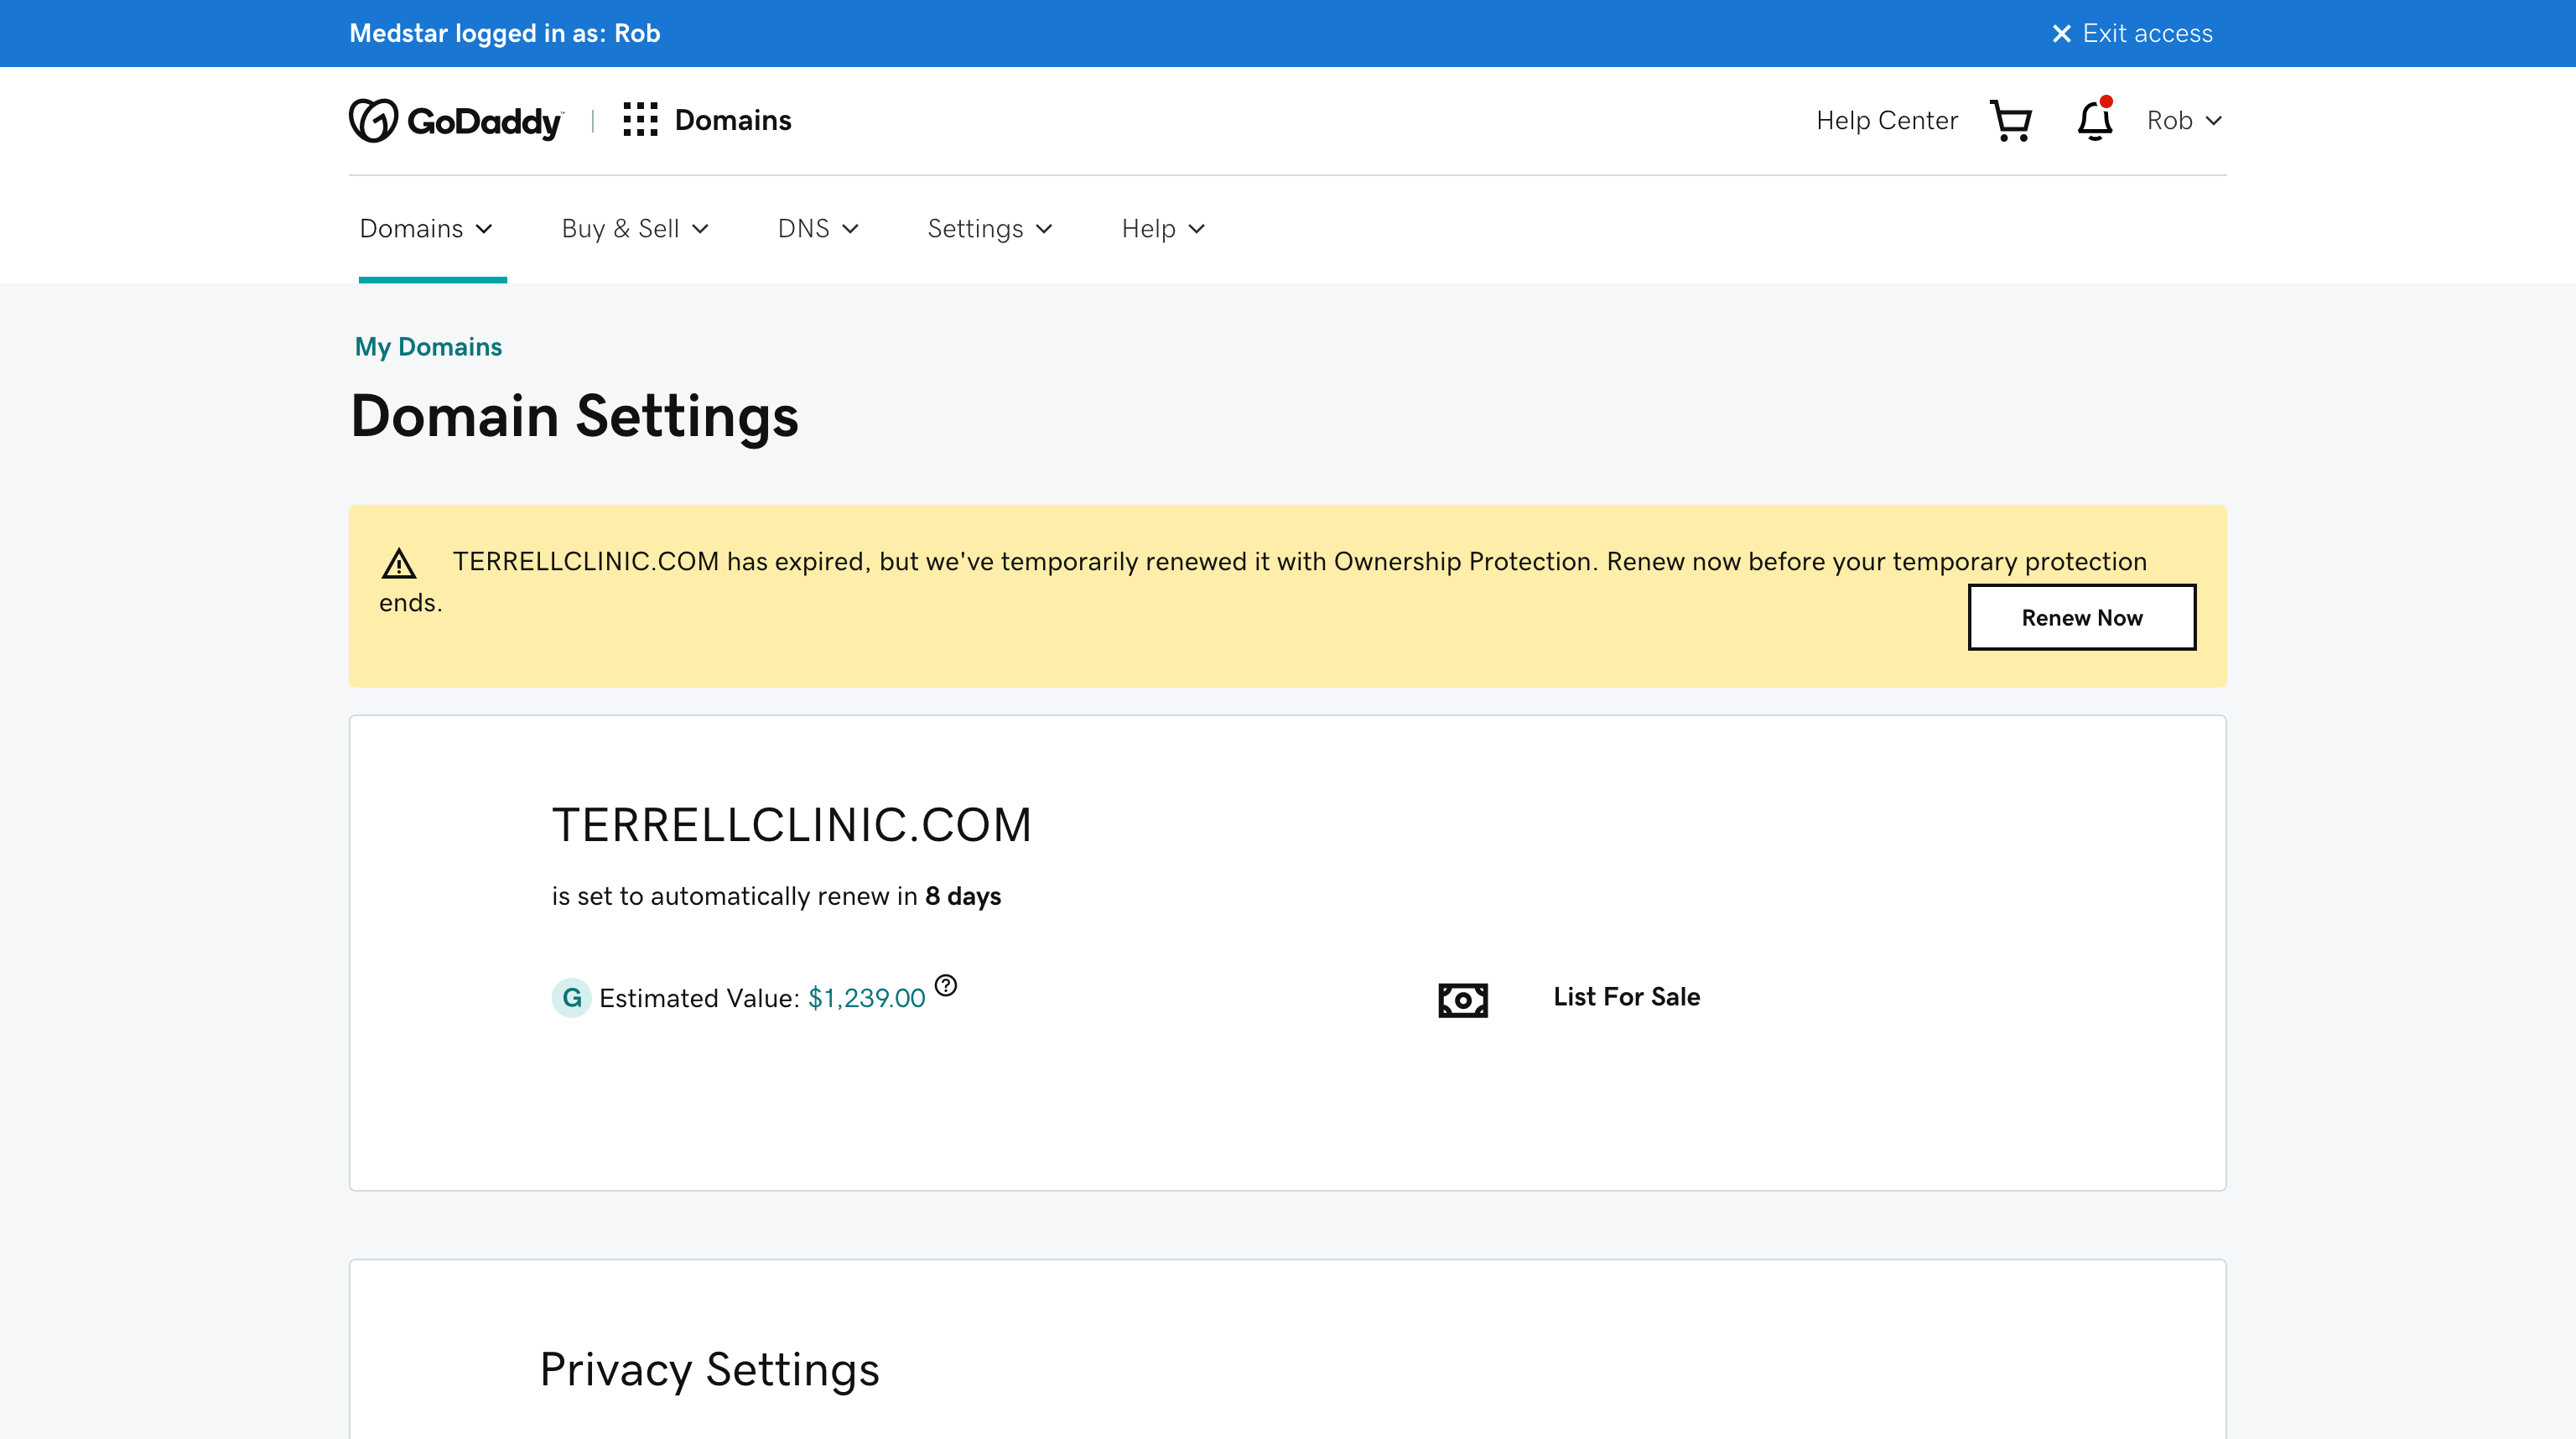Click the money bill icon beside List For Sale

[1463, 999]
